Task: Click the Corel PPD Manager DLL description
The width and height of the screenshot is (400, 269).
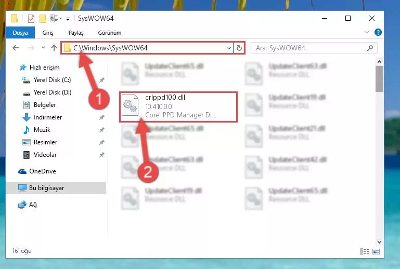Action: [180, 115]
